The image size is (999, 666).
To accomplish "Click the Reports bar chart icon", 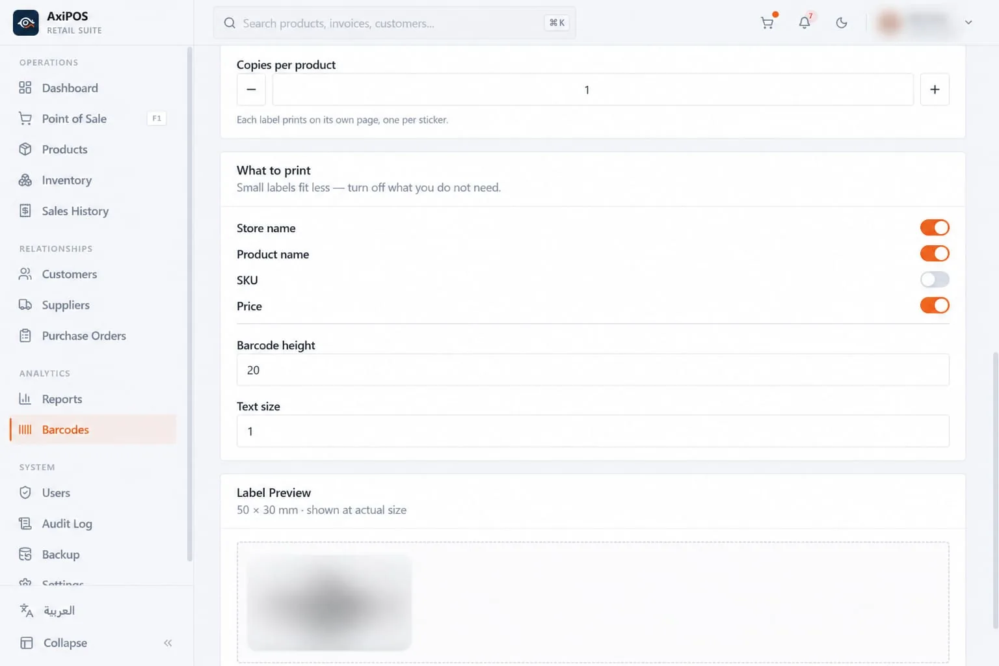I will tap(25, 399).
